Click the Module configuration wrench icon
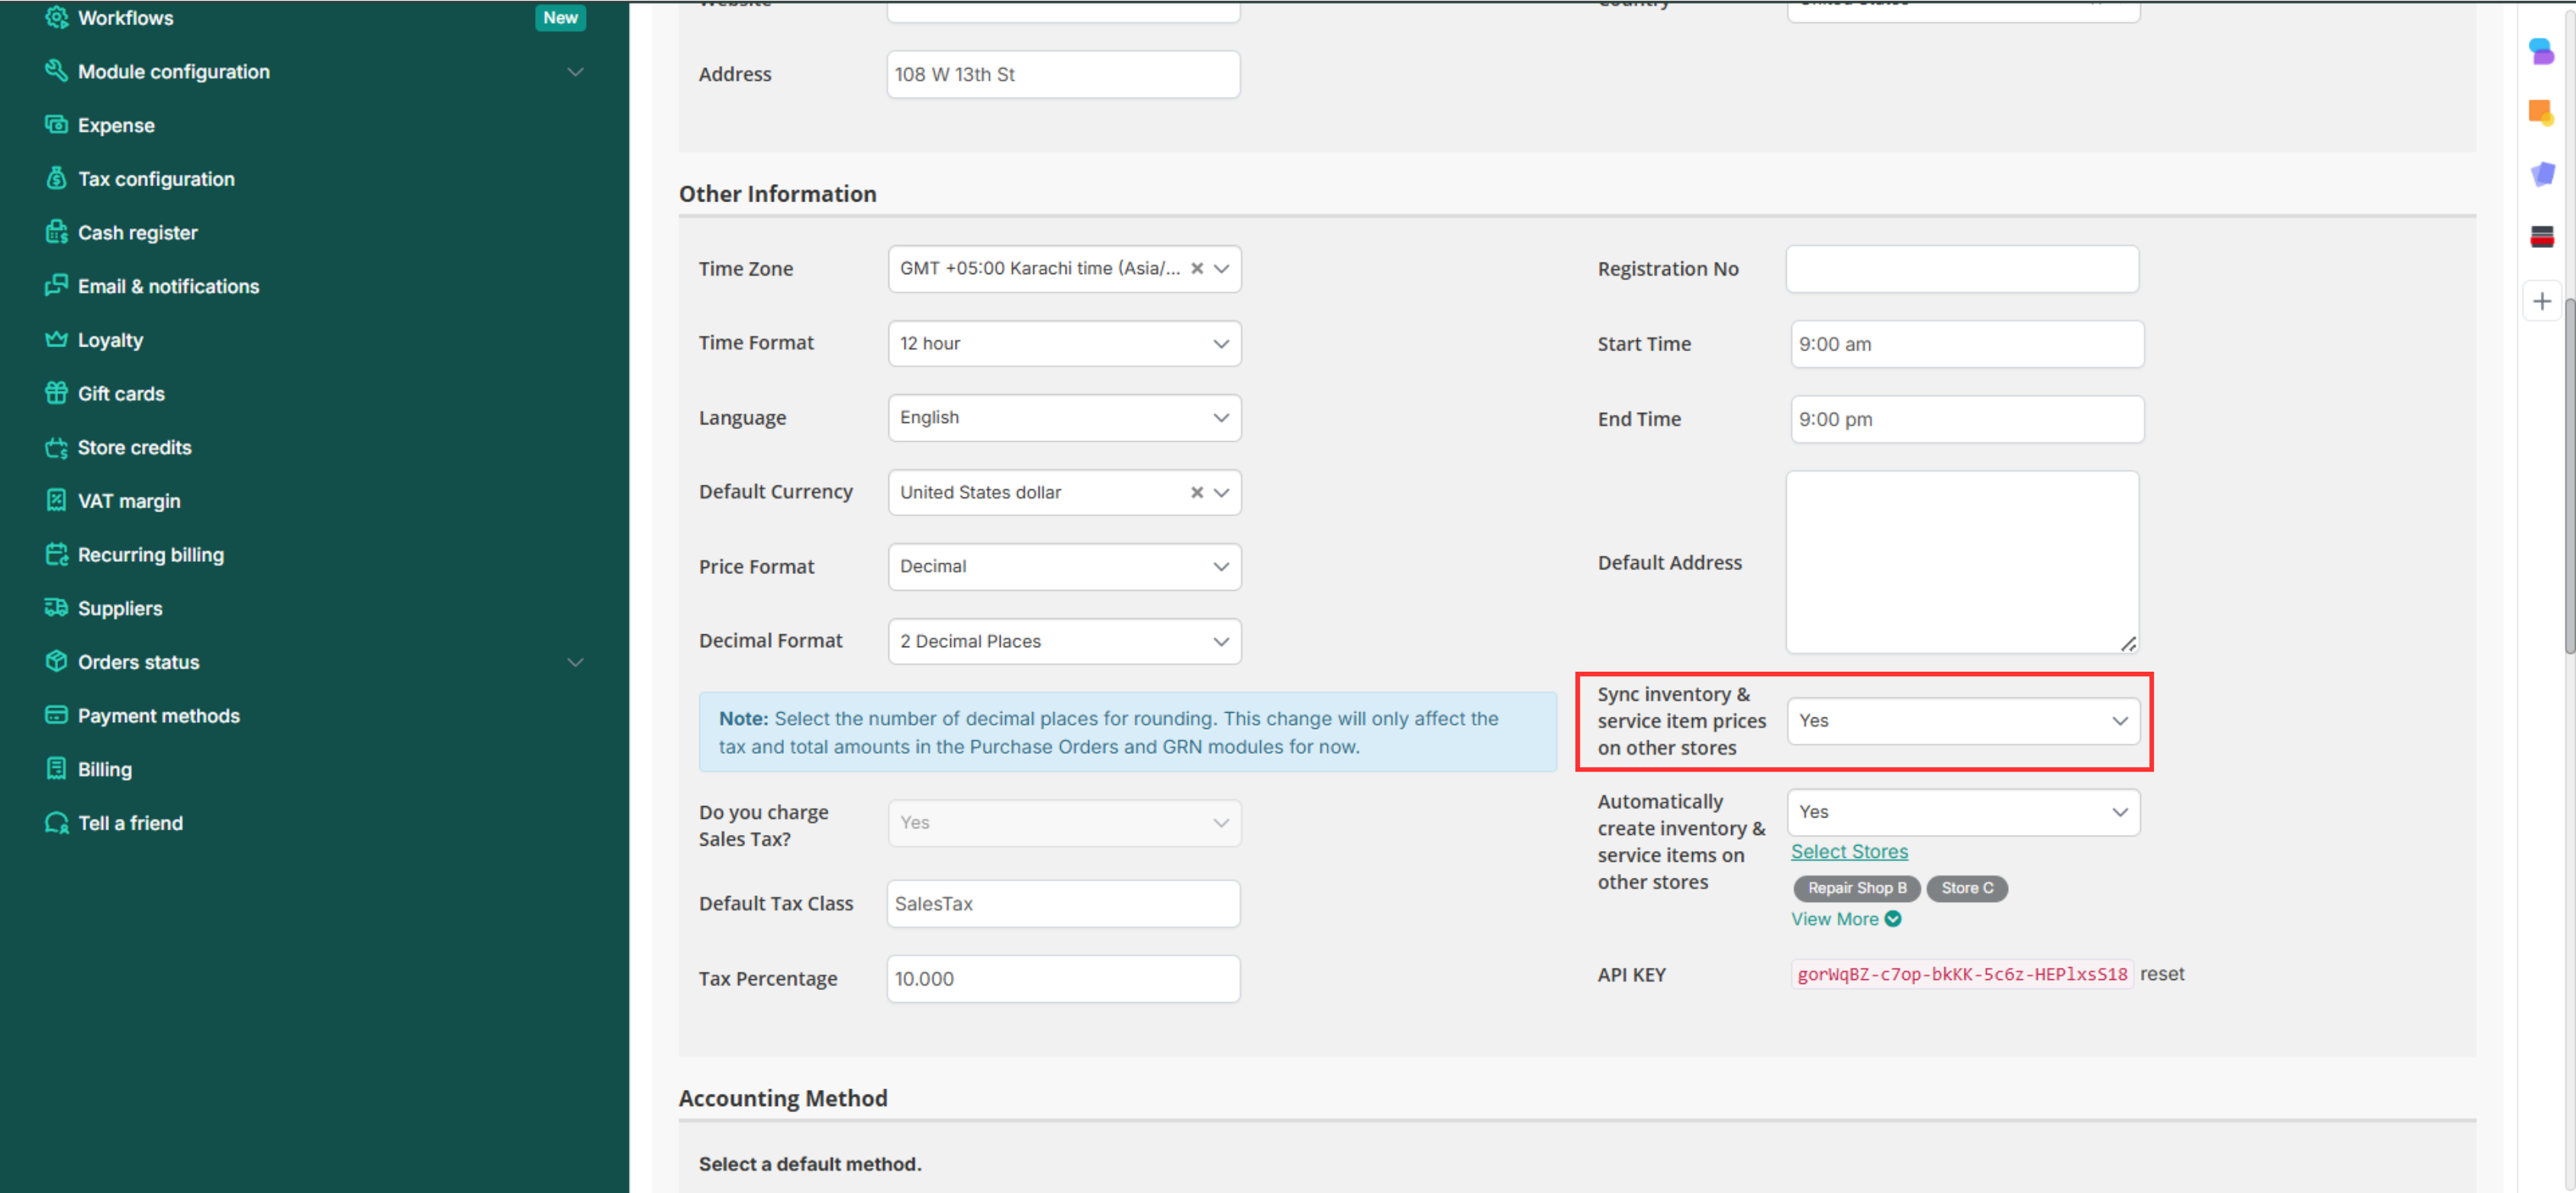2576x1193 pixels. point(56,71)
